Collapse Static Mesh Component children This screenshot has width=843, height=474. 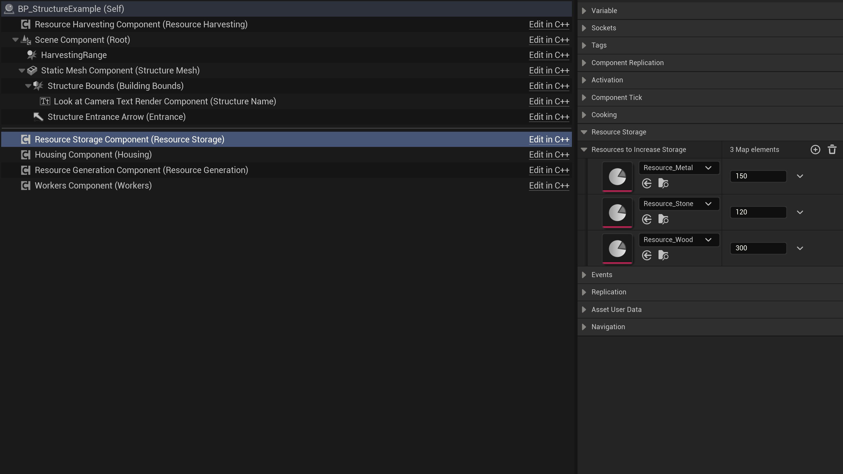pyautogui.click(x=22, y=70)
